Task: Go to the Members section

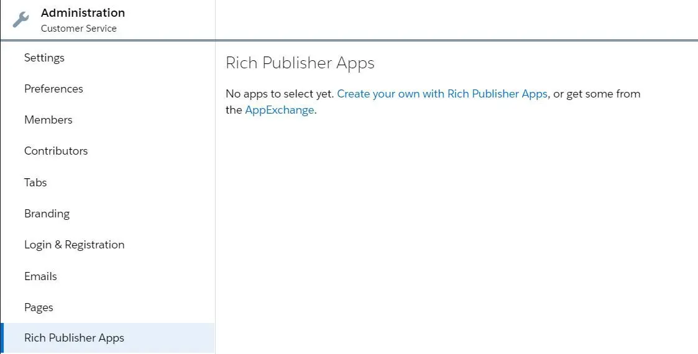Action: pyautogui.click(x=48, y=120)
